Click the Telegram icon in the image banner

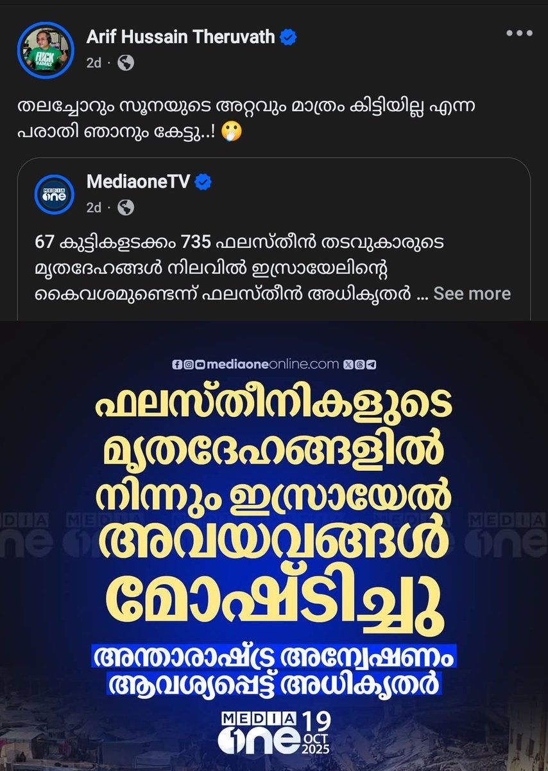371,364
